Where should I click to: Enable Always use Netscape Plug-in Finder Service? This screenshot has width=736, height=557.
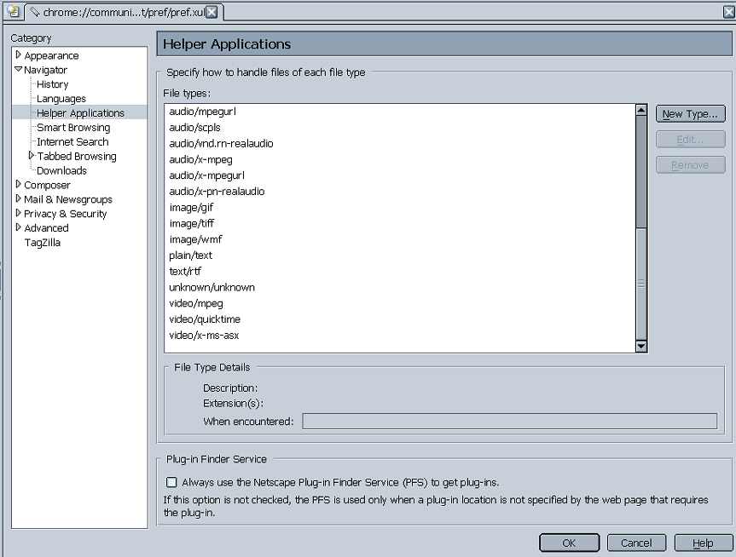tap(171, 482)
